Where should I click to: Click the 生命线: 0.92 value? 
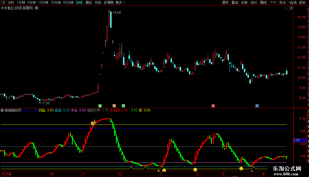pyautogui.click(x=119, y=110)
